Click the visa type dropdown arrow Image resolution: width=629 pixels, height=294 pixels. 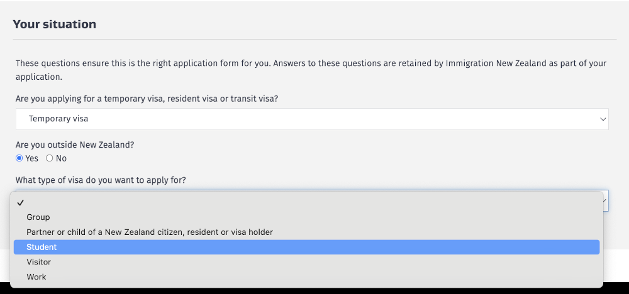click(x=605, y=201)
